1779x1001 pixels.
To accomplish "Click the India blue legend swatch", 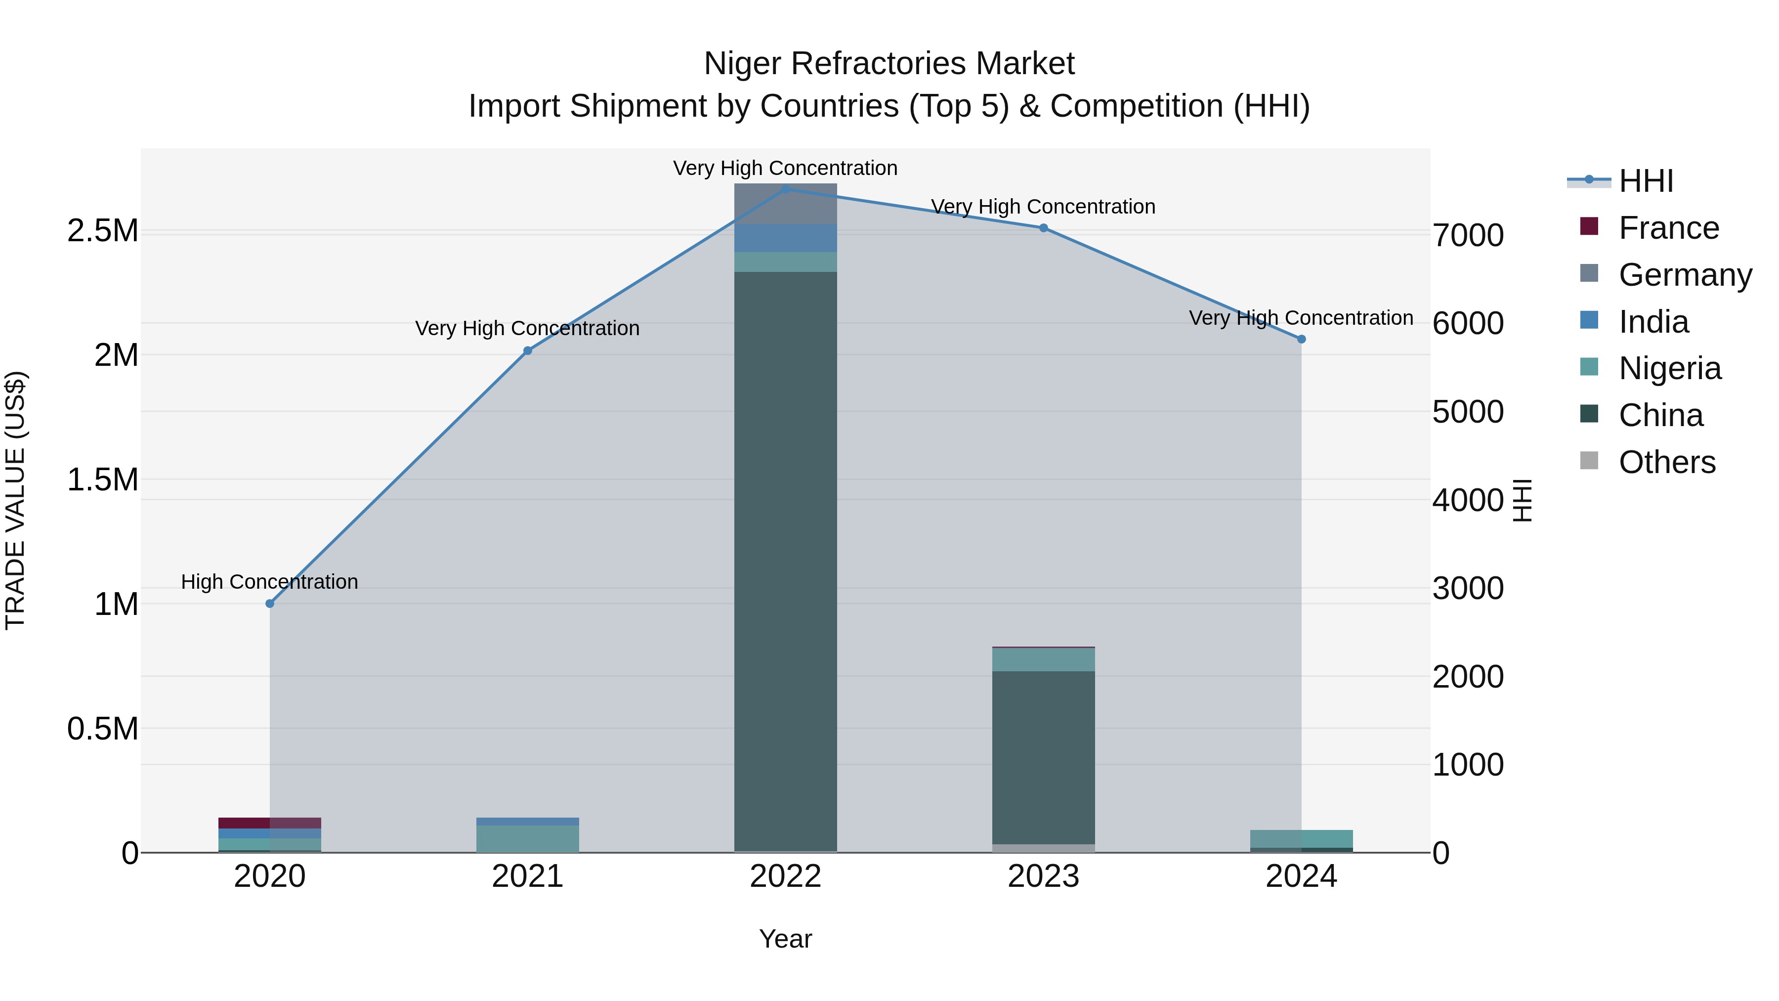I will [1589, 320].
